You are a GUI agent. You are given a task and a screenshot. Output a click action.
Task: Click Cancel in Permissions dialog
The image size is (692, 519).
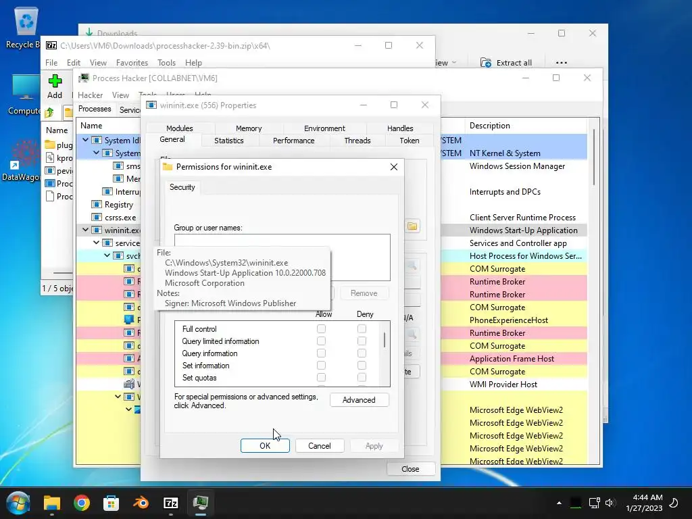[320, 446]
